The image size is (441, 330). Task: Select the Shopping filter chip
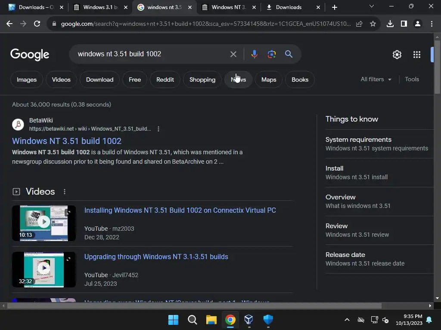point(202,79)
